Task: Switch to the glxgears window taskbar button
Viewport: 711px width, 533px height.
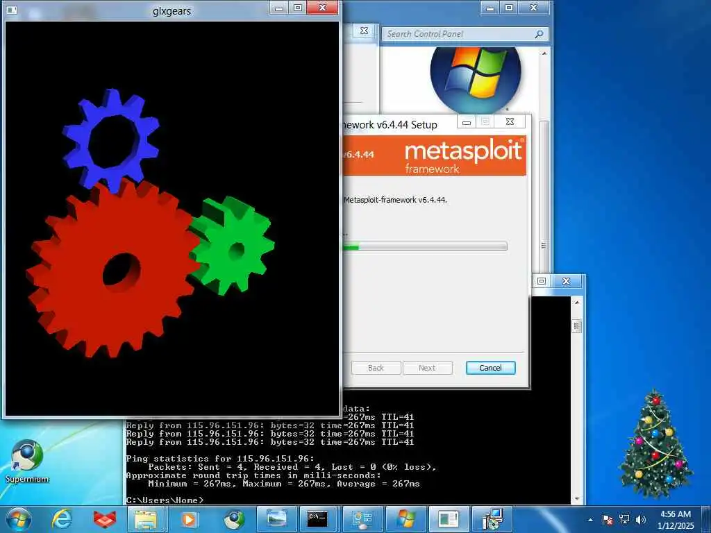Action: coord(448,519)
